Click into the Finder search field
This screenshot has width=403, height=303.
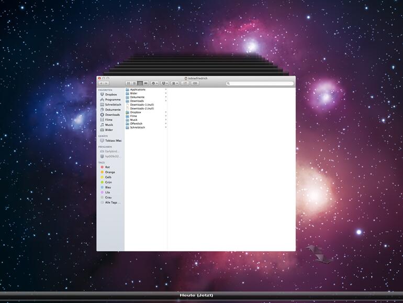click(260, 83)
